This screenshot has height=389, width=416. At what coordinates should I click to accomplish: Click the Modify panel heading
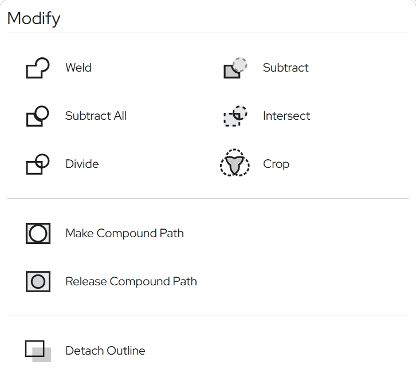tap(34, 18)
